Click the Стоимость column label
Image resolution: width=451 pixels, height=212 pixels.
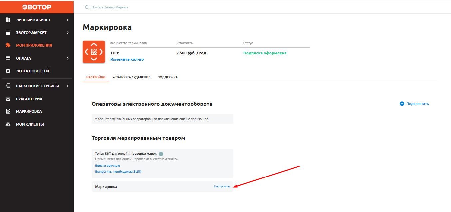[185, 43]
